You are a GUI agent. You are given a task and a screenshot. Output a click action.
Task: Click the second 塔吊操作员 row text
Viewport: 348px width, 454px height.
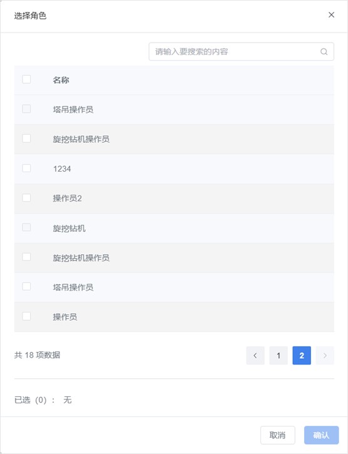pyautogui.click(x=73, y=287)
